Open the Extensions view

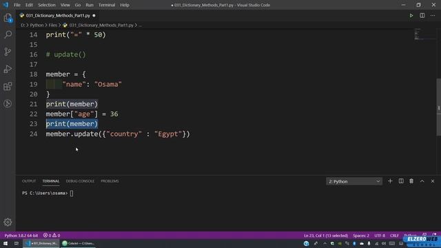pos(8,86)
